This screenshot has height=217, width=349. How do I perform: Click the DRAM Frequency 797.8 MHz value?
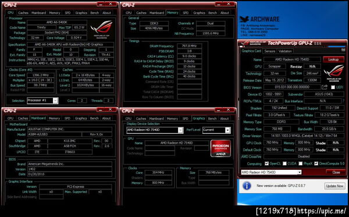(x=190, y=46)
